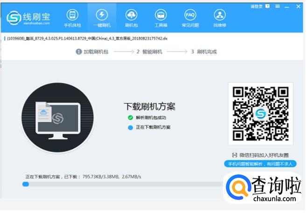Open the 工具箱 toolbox icon

(x=161, y=18)
